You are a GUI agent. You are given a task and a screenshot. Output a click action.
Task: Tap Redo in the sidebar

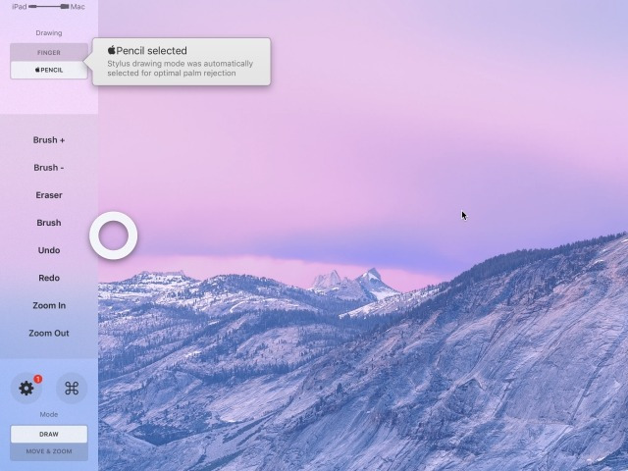[49, 278]
